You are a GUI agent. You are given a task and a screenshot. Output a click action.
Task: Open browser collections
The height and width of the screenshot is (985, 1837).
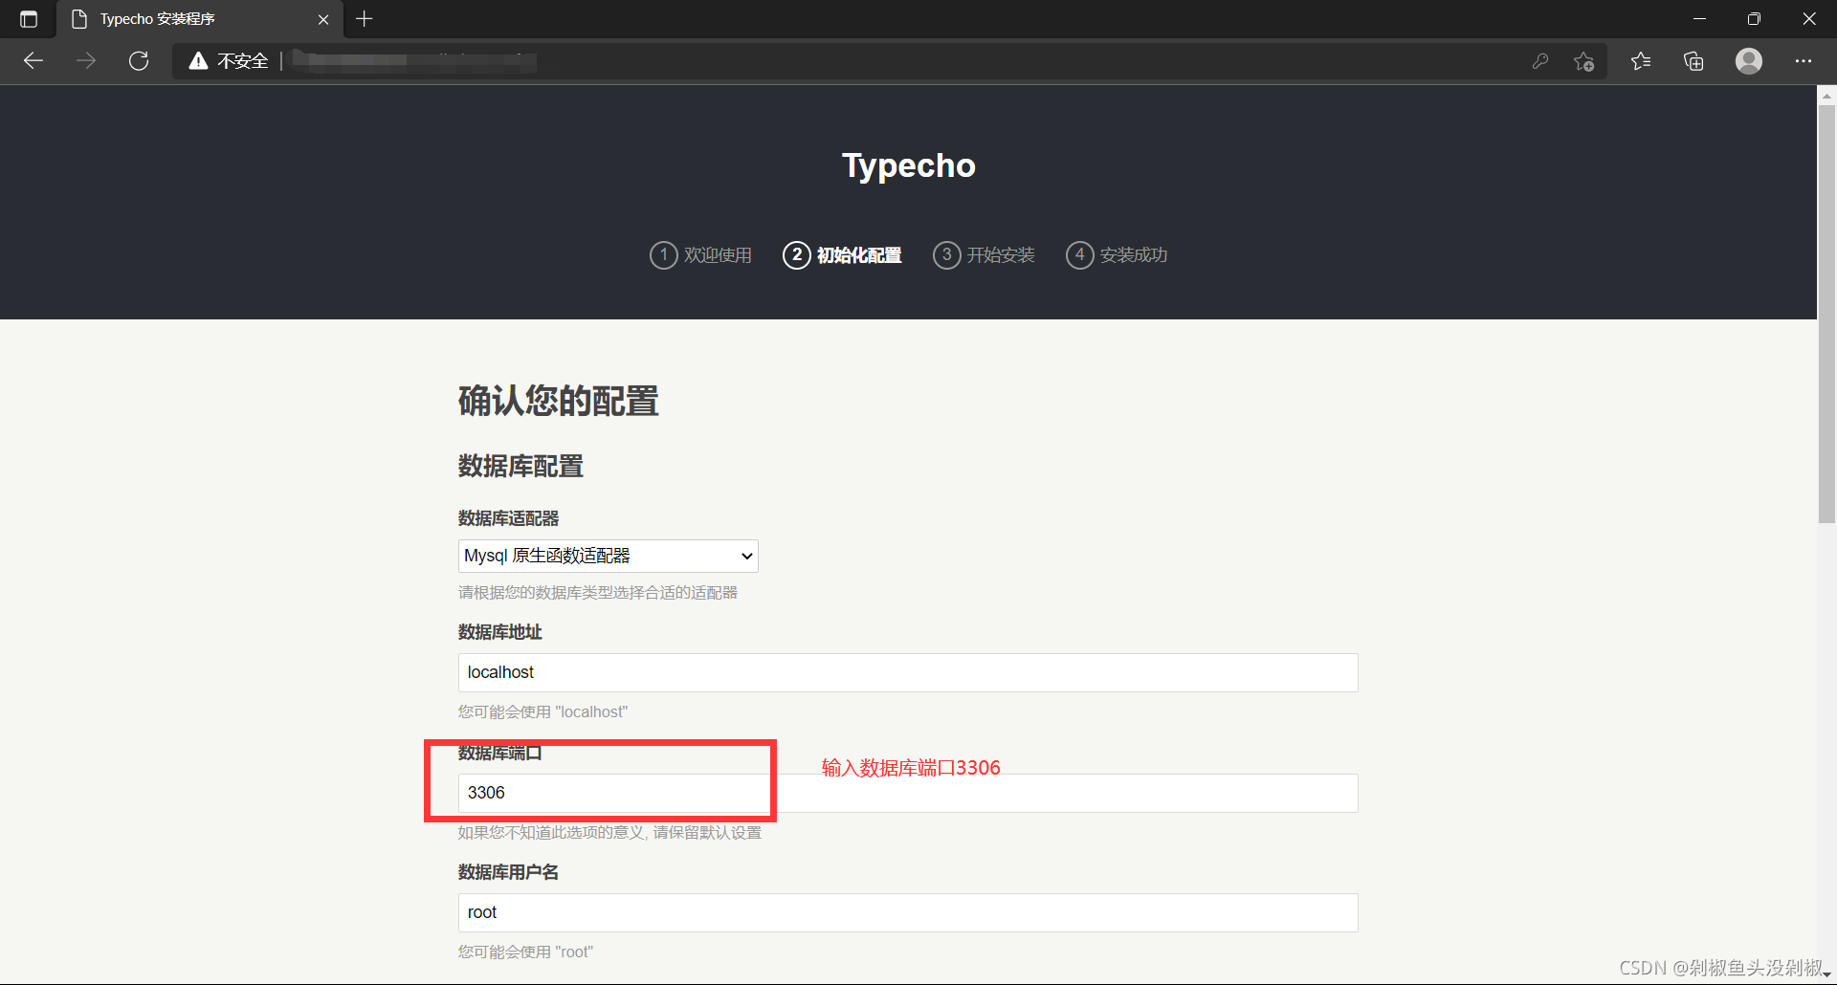(x=1693, y=61)
